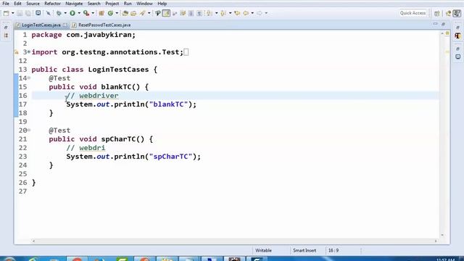This screenshot has height=261, width=464.
Task: Switch to the Java perspective icon
Action: [x=448, y=13]
